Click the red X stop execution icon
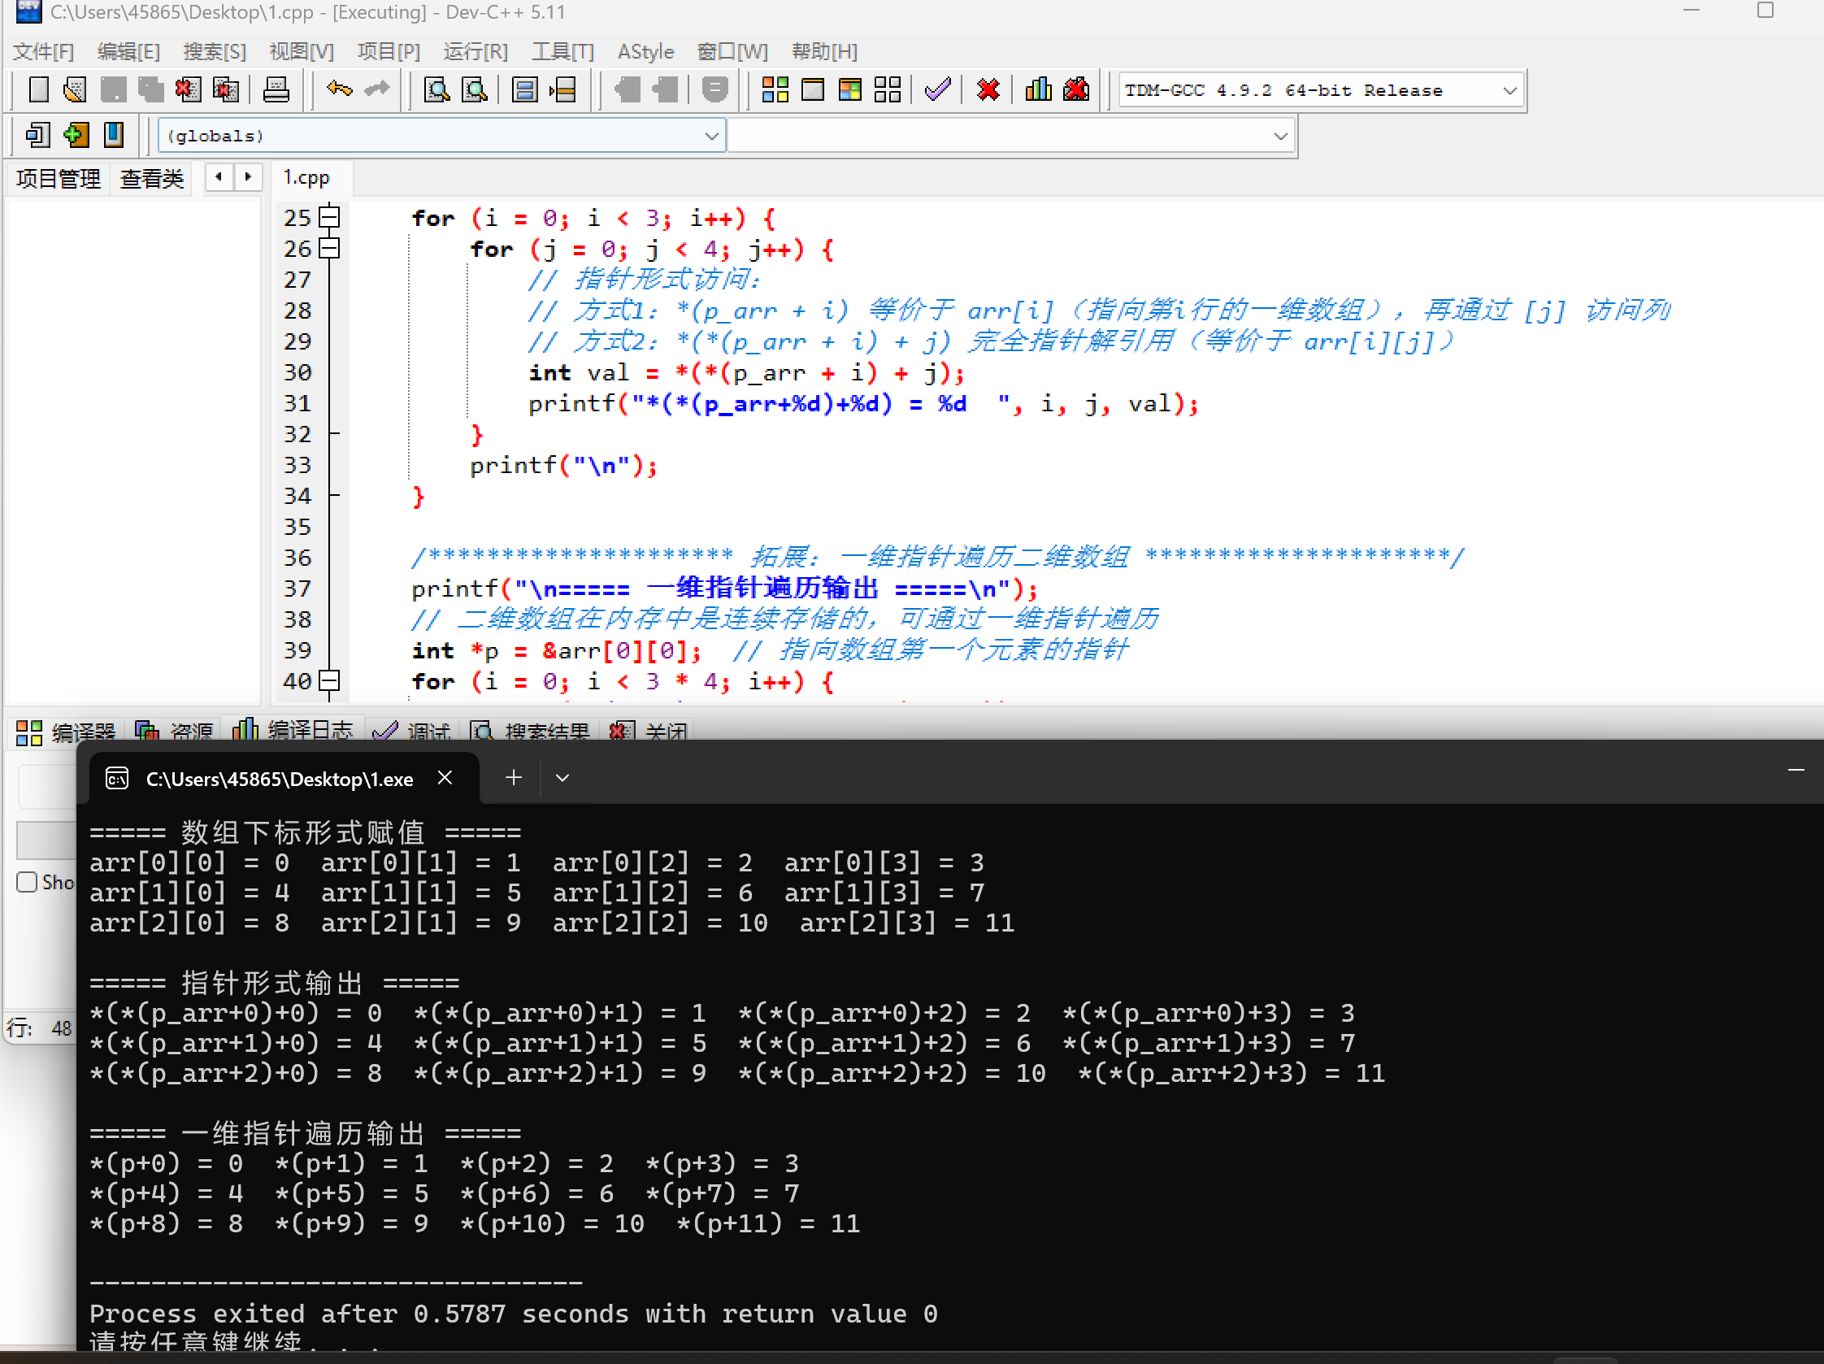Viewport: 1824px width, 1364px height. pos(988,89)
